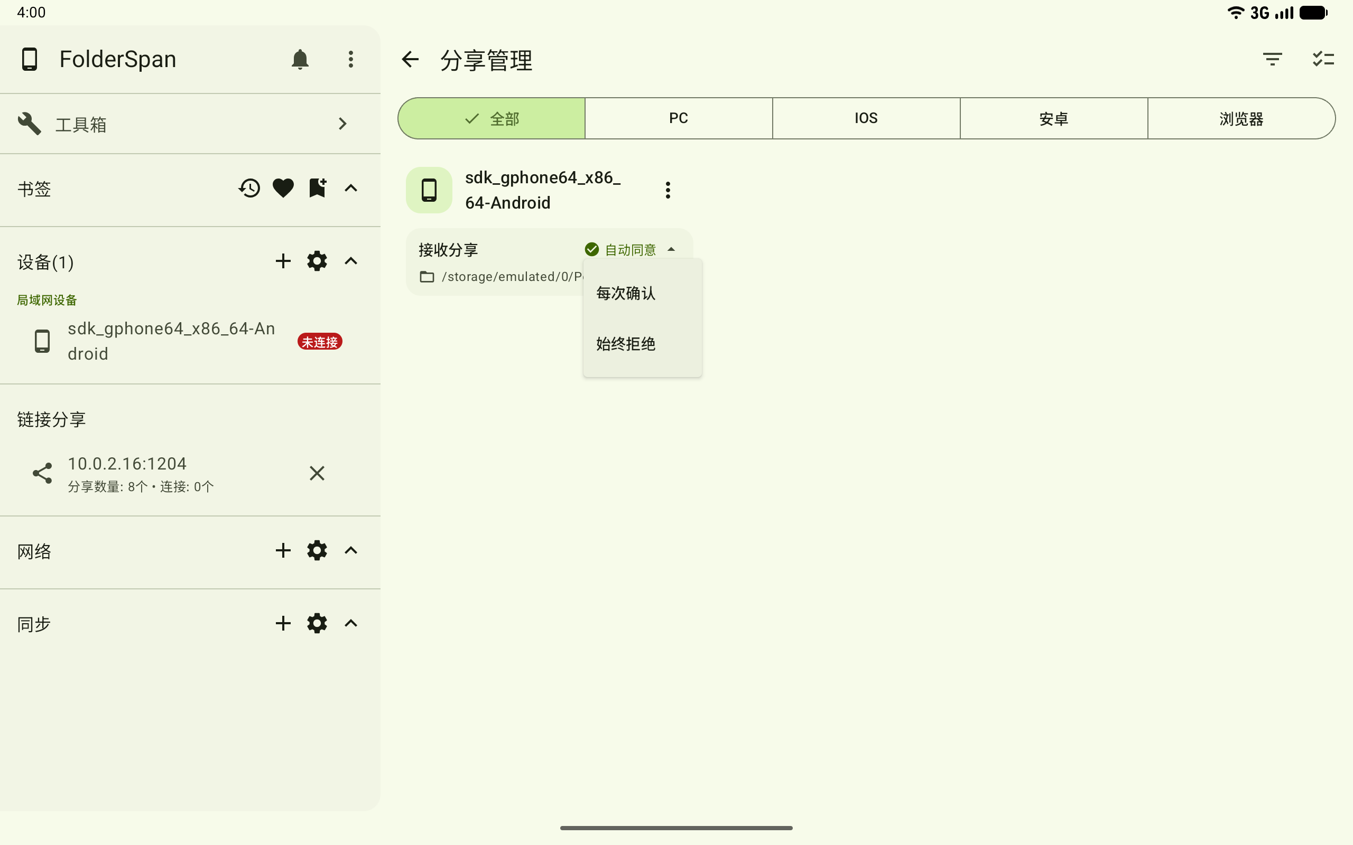The width and height of the screenshot is (1353, 845).
Task: Open 10.0.2.16:1204 link share entry
Action: point(190,473)
